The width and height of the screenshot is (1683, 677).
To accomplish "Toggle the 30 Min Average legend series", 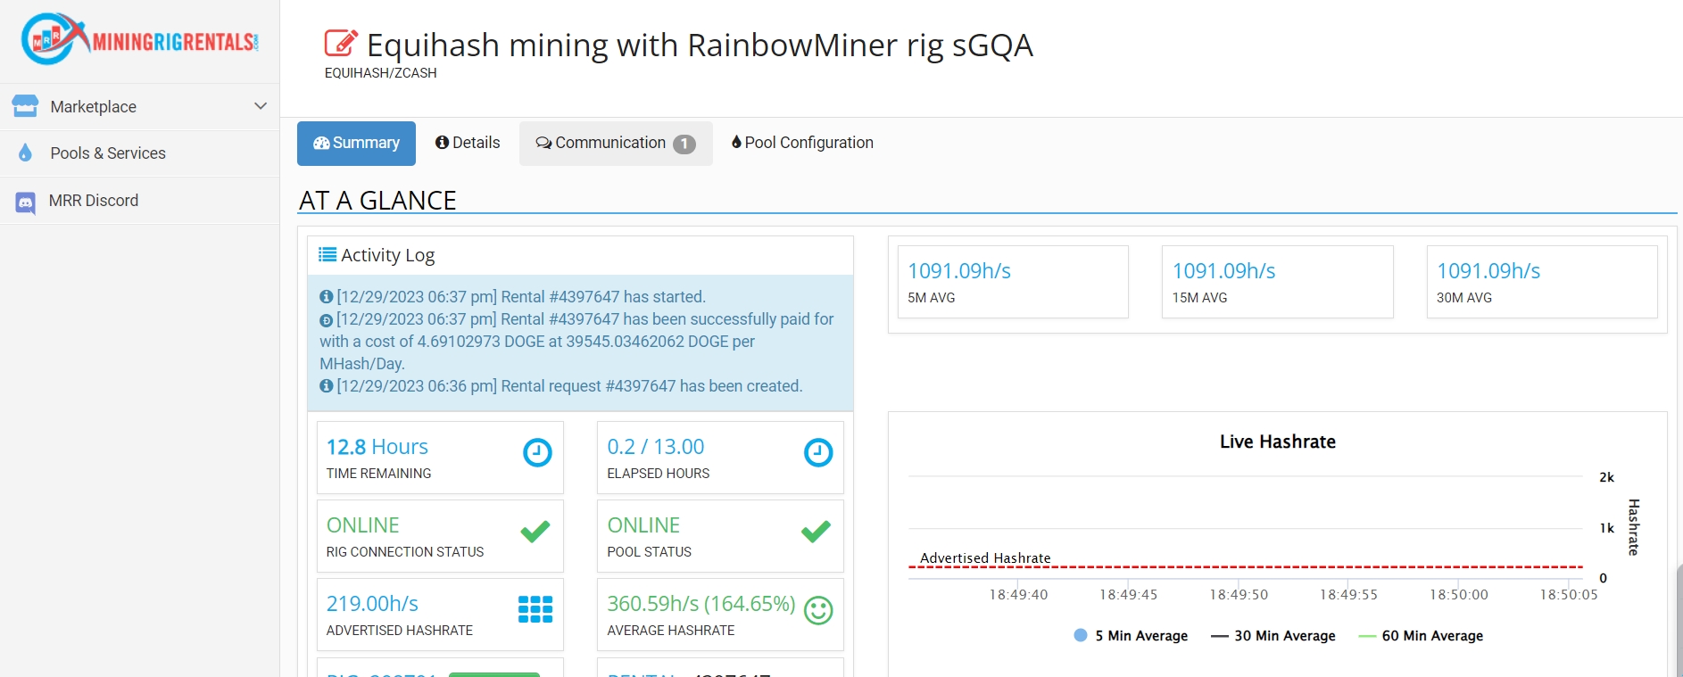I will click(x=1273, y=636).
